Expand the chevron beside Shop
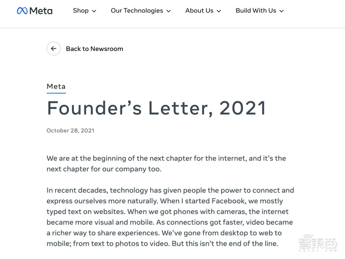The width and height of the screenshot is (345, 259). (x=94, y=11)
